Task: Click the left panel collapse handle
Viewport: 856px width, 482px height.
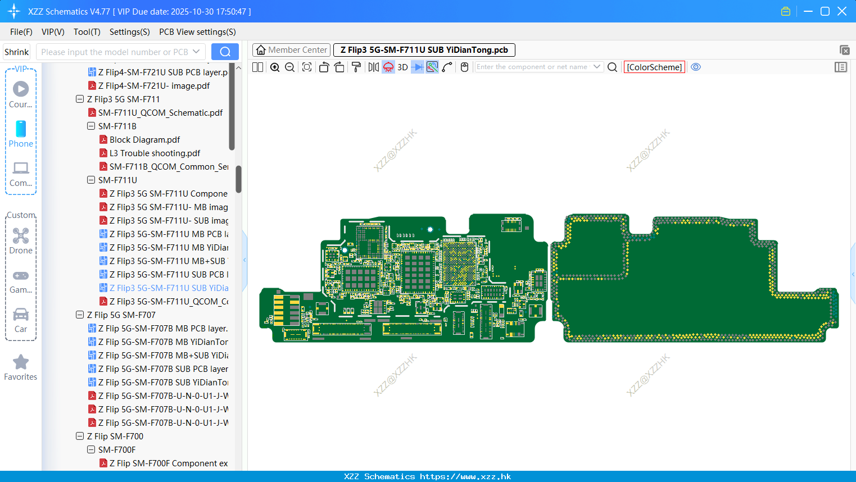Action: pos(244,260)
